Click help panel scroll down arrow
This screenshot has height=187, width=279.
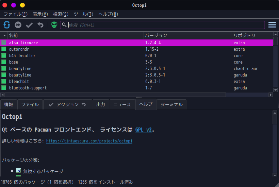pos(275,175)
